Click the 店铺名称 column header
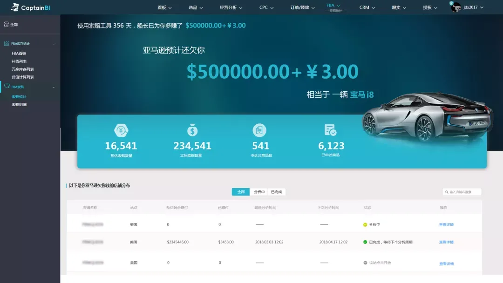The height and width of the screenshot is (283, 503). pos(89,208)
